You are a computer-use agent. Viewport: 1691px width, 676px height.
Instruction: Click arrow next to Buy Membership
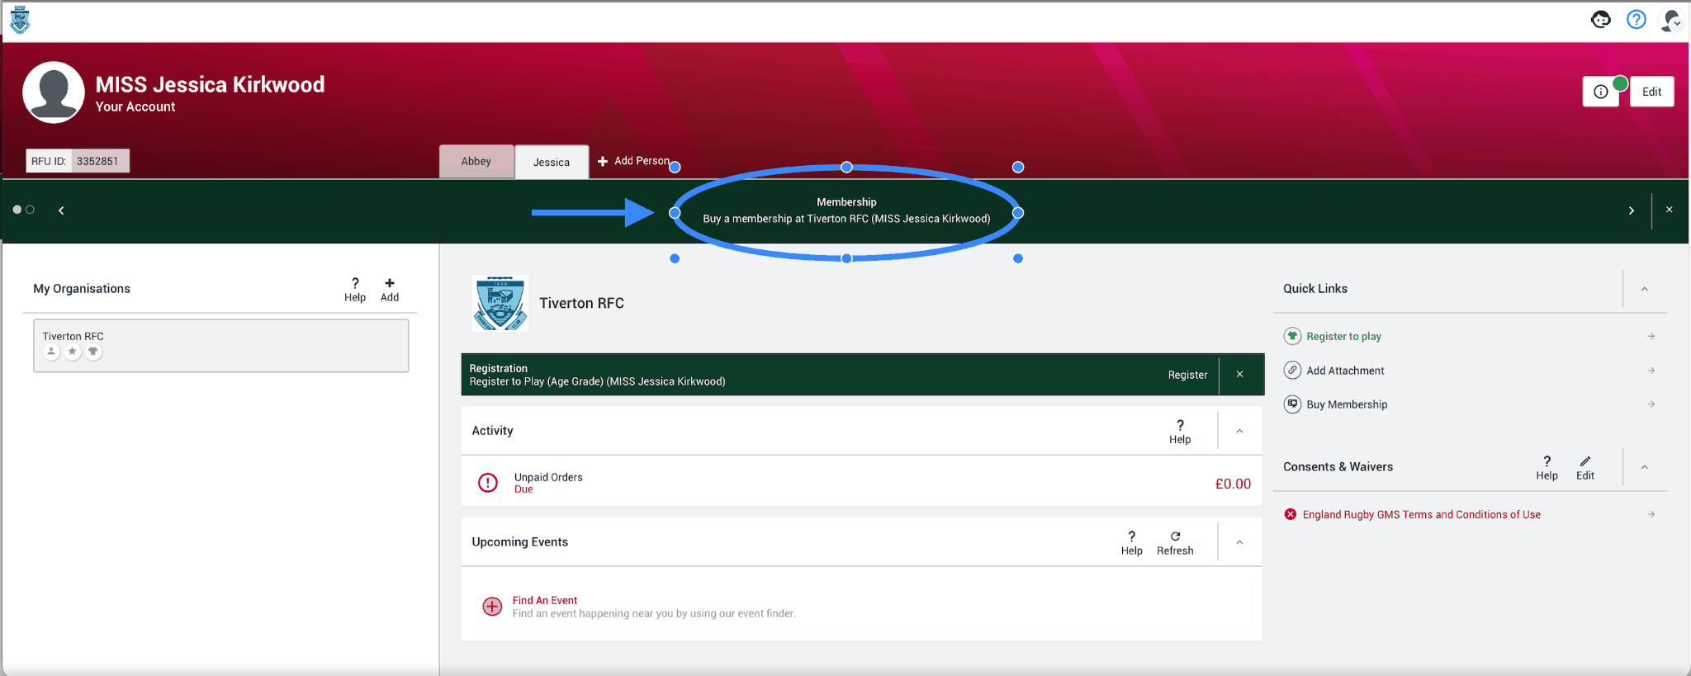coord(1651,404)
